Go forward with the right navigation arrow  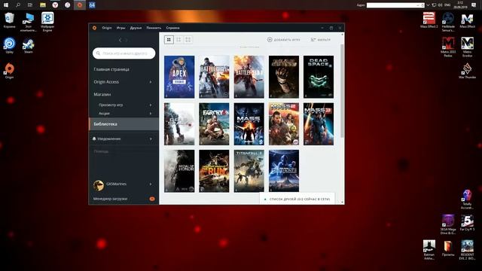tap(127, 40)
